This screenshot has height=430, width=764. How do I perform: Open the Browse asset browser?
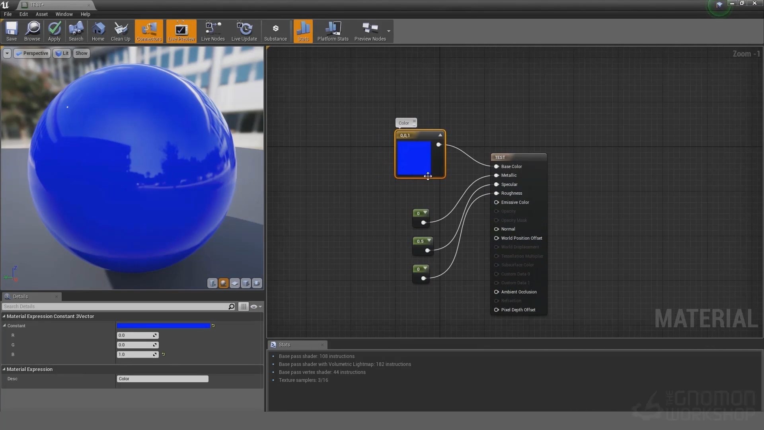[x=32, y=31]
